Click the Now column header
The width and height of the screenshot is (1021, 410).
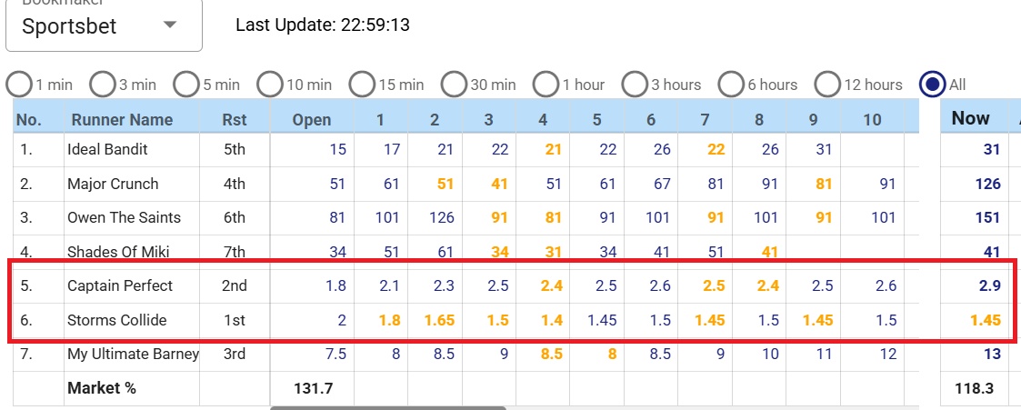coord(970,117)
